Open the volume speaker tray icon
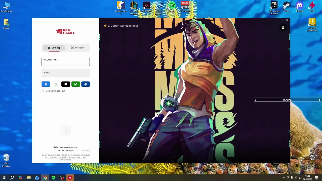322x181 pixels. click(x=300, y=178)
